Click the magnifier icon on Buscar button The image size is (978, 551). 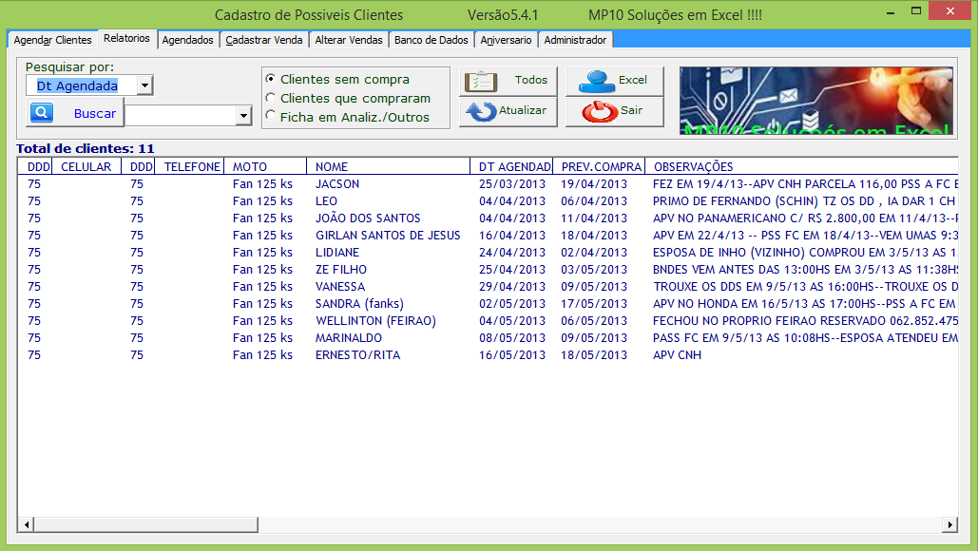point(42,113)
